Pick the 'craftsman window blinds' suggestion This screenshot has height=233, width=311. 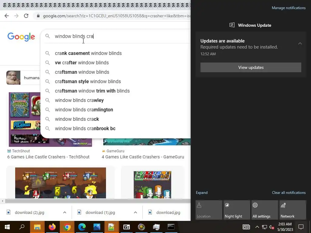click(x=115, y=72)
